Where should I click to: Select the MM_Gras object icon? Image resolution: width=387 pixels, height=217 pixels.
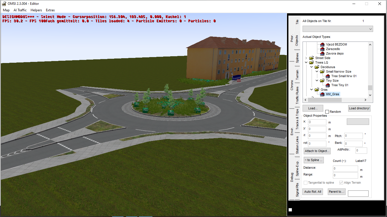click(322, 94)
